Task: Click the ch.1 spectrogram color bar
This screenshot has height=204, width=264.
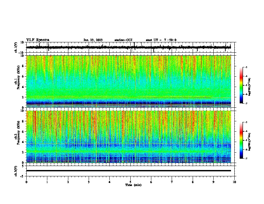Action: 241,85
